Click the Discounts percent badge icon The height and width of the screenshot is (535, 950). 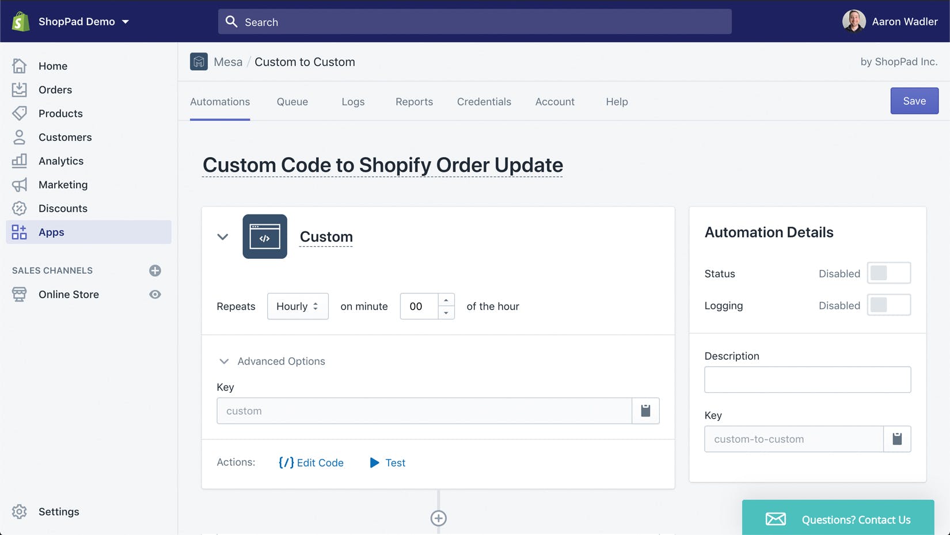coord(19,208)
